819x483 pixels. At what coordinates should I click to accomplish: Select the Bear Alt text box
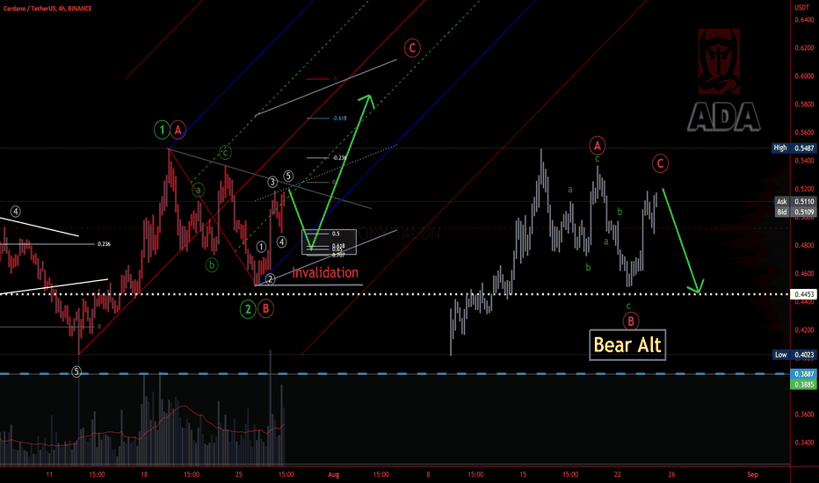coord(627,344)
